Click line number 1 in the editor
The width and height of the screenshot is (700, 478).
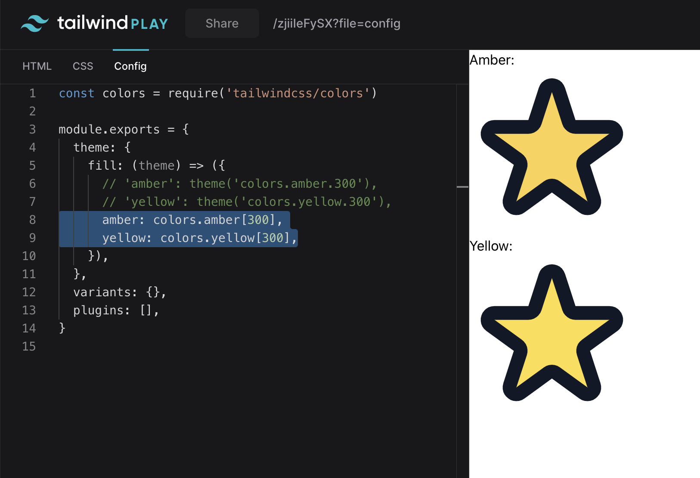(32, 93)
